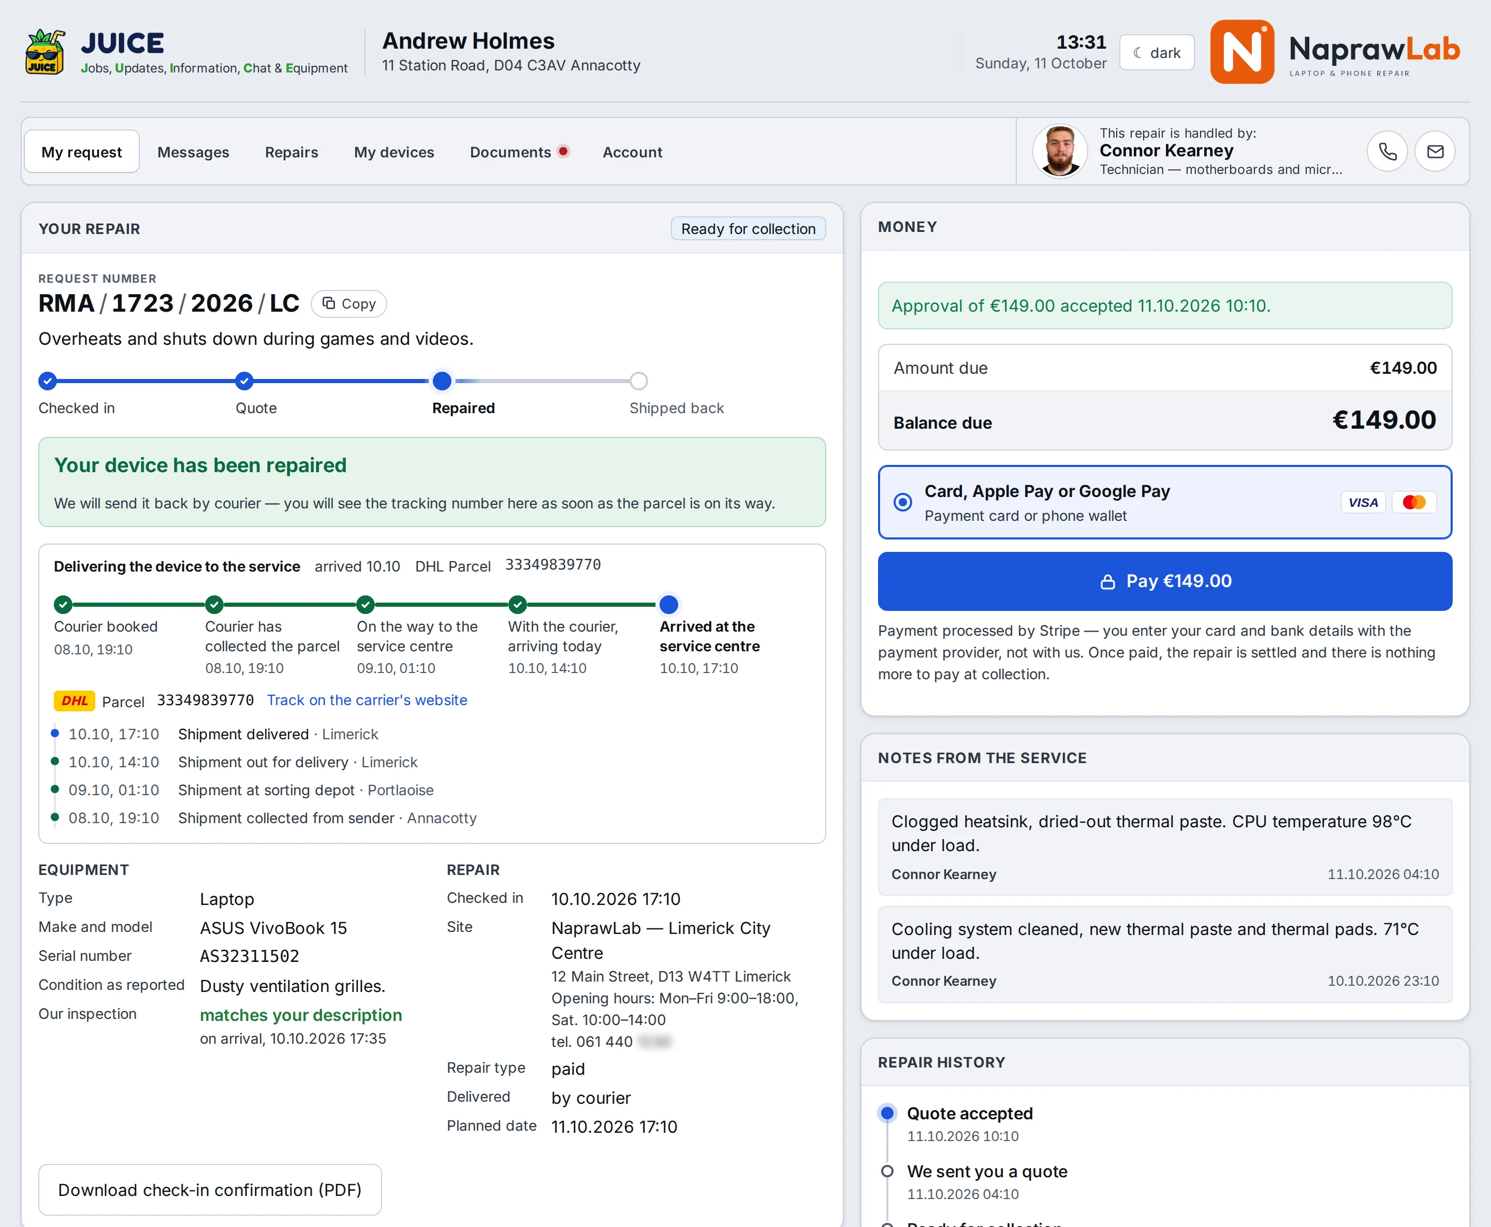Click the With the courier checkmark
The height and width of the screenshot is (1227, 1491).
[x=518, y=604]
